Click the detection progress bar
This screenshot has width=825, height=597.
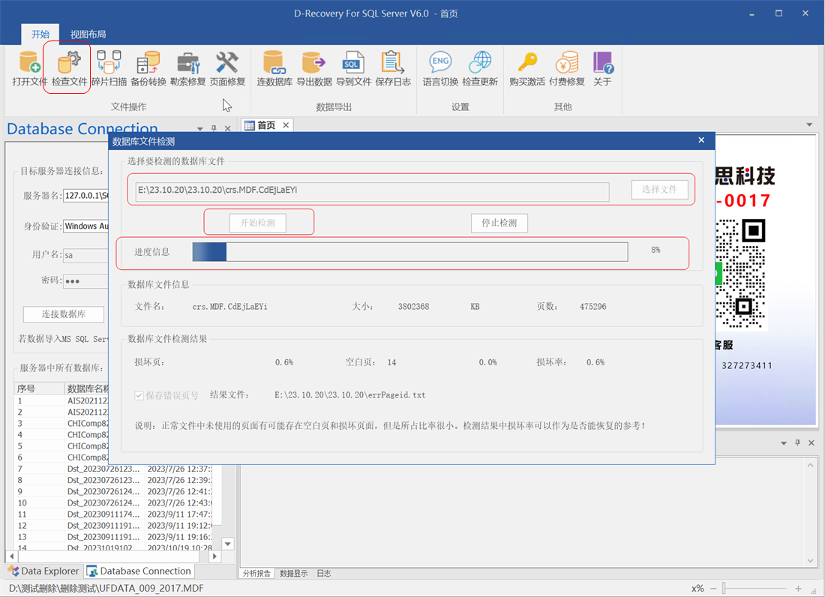coord(409,252)
